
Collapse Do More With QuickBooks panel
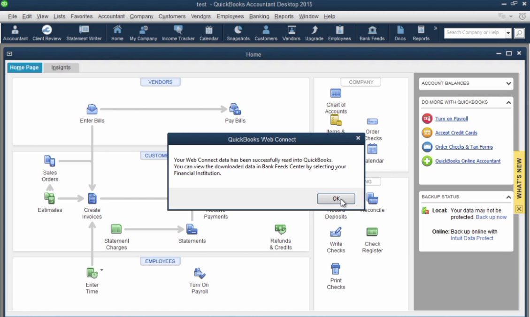coord(508,102)
